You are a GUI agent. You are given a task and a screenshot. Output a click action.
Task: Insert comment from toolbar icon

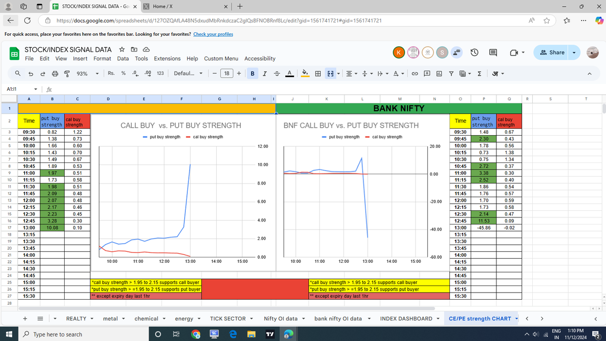point(427,74)
